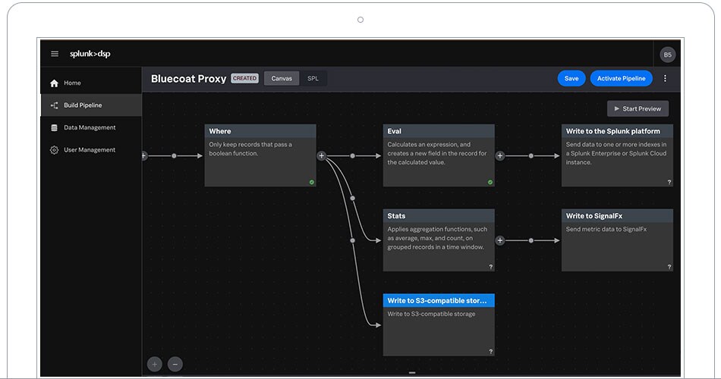Viewport: 721px width, 379px height.
Task: Open Data Management in the sidebar
Action: [x=91, y=127]
